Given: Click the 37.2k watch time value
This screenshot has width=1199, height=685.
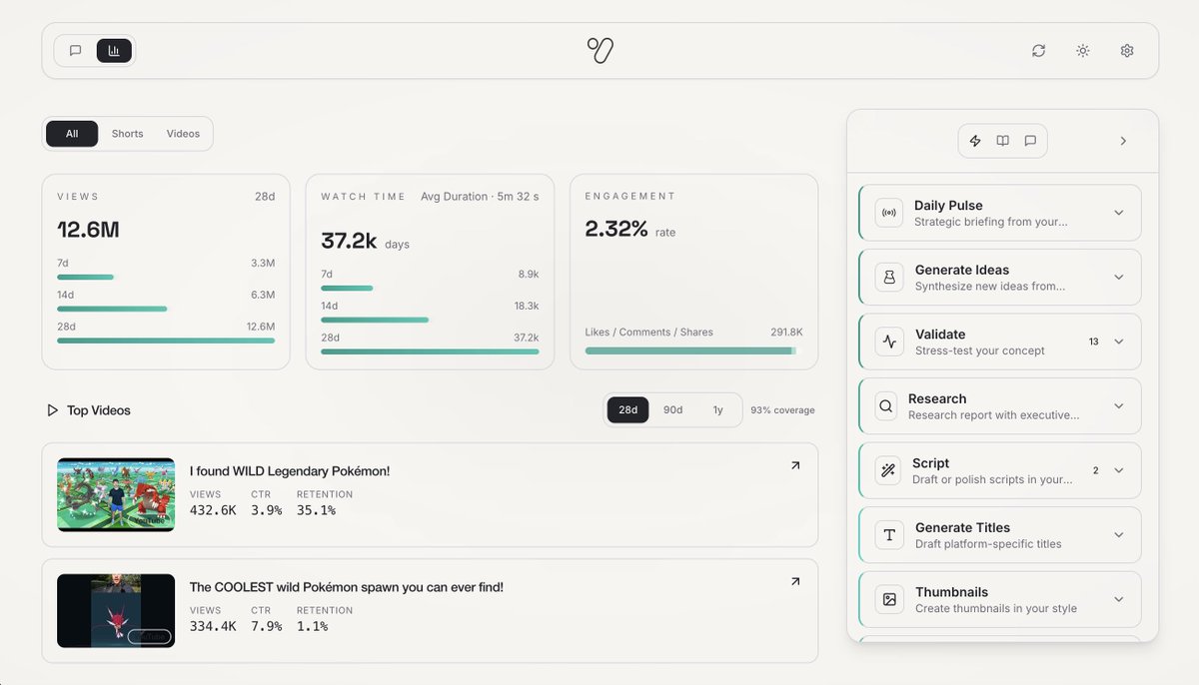Looking at the screenshot, I should click(x=349, y=241).
